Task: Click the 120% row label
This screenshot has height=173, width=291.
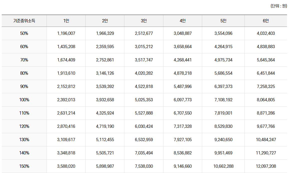Action: point(24,126)
